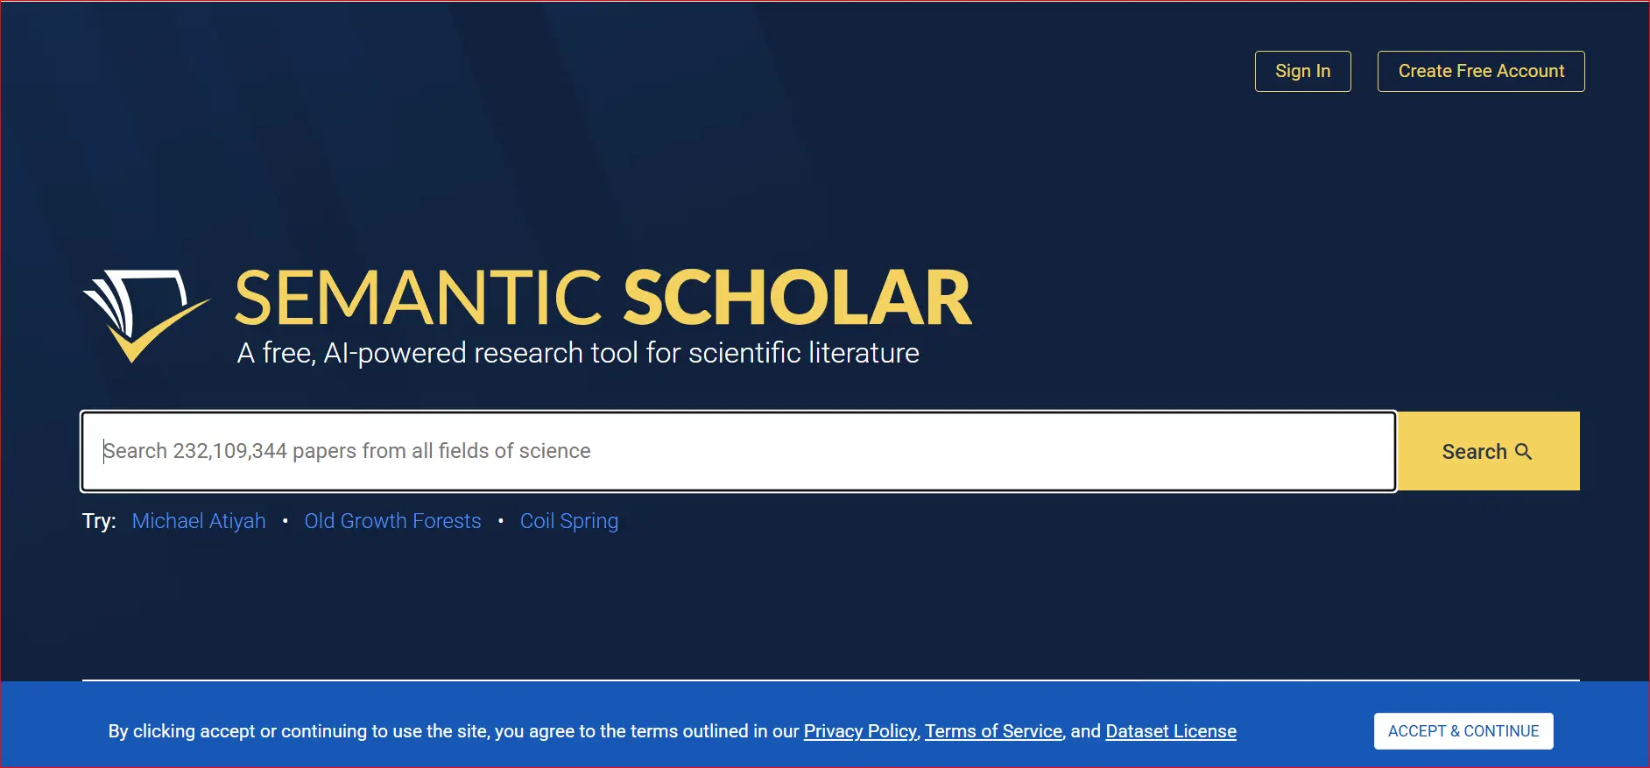The width and height of the screenshot is (1650, 768).
Task: Click the AI-powered research tool tagline
Action: [x=578, y=353]
